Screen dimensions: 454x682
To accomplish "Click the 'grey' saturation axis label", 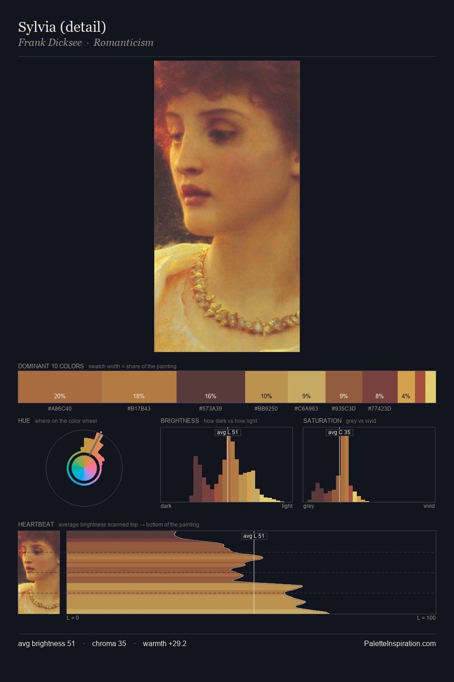I will click(309, 506).
